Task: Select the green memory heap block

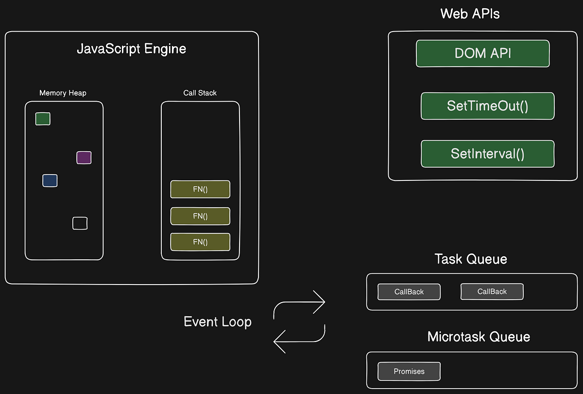Action: pyautogui.click(x=43, y=119)
